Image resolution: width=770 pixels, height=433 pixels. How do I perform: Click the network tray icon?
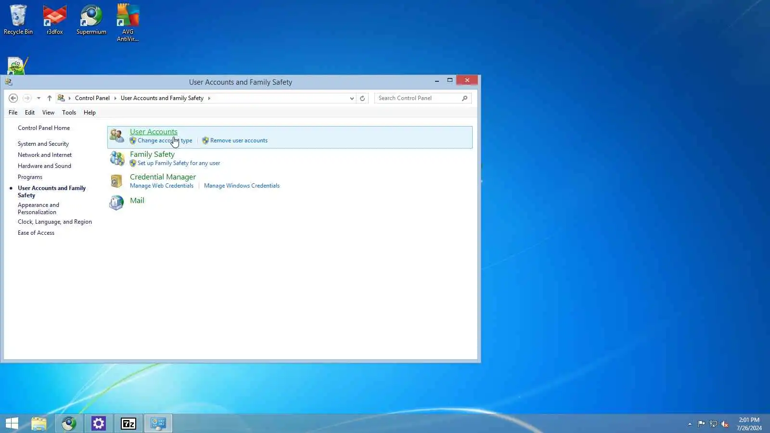713,424
